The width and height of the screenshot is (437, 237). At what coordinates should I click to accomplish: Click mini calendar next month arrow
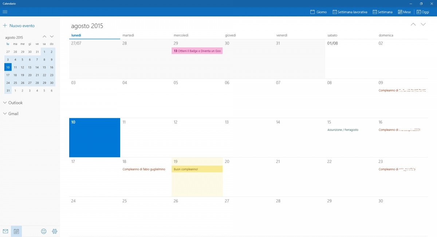pos(52,36)
